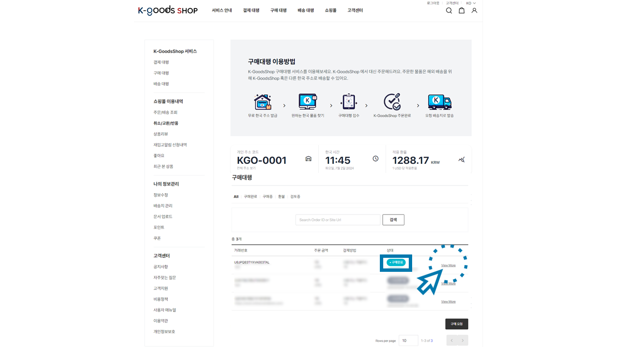This screenshot has width=617, height=347.
Task: Select the 환불 filter tab
Action: click(282, 197)
